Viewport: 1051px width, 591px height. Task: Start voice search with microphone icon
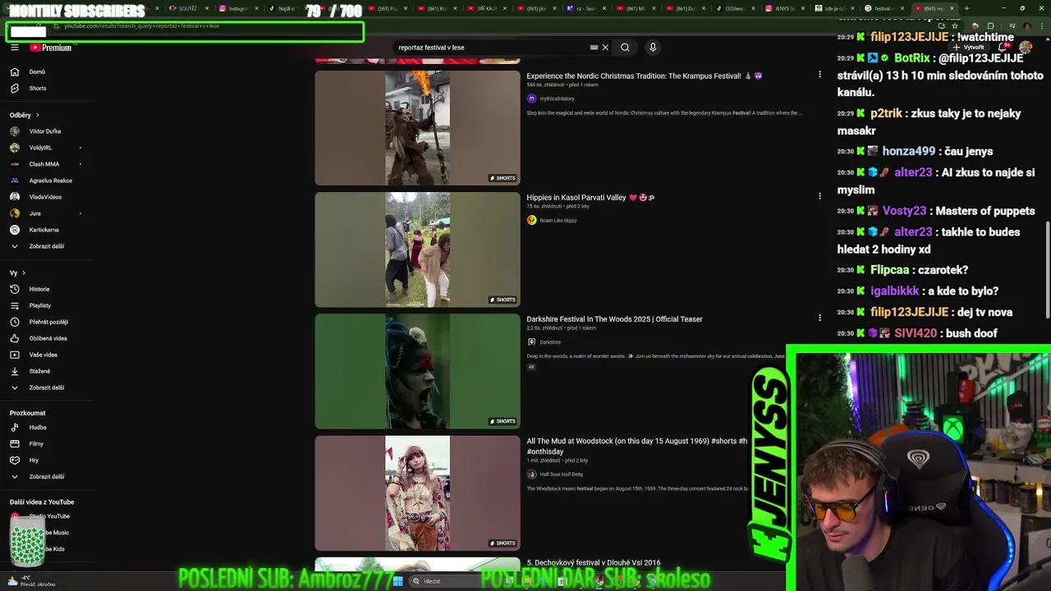click(653, 48)
